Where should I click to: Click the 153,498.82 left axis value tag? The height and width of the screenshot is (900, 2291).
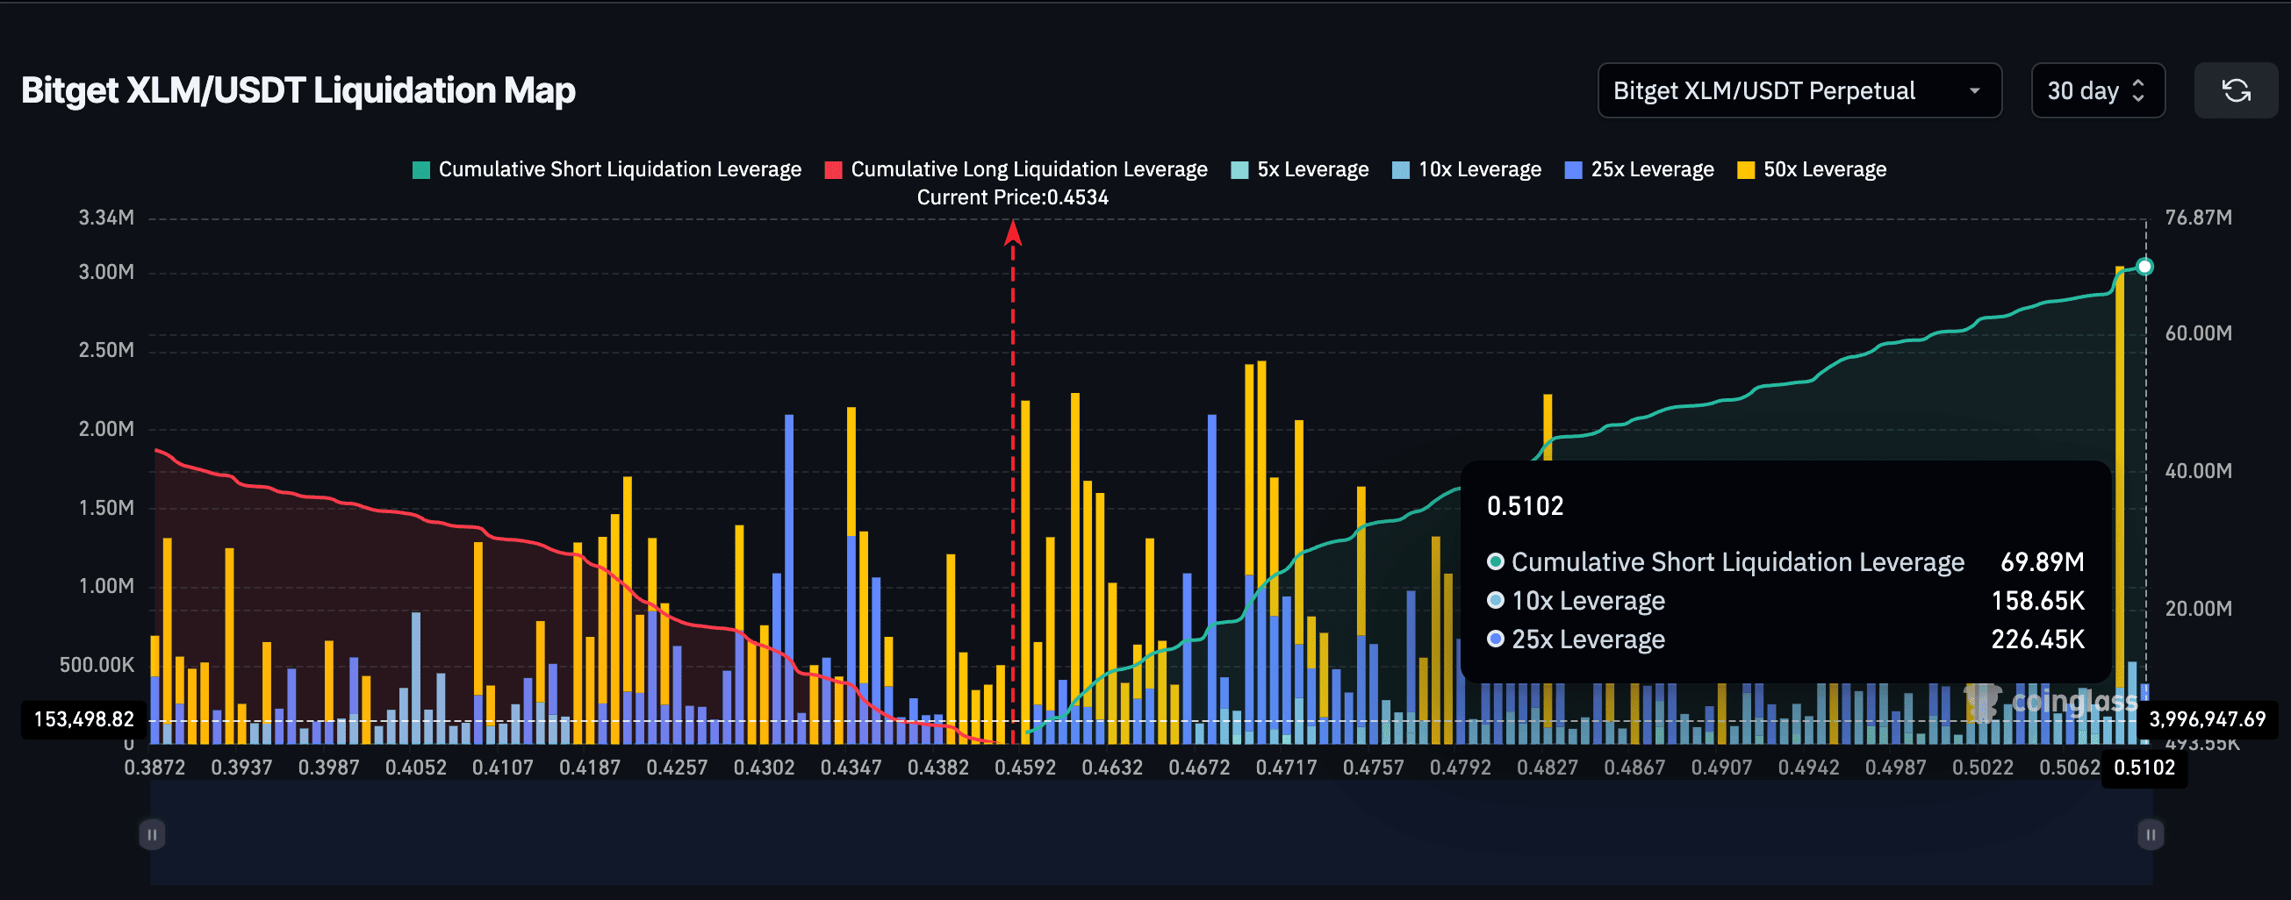pos(83,718)
